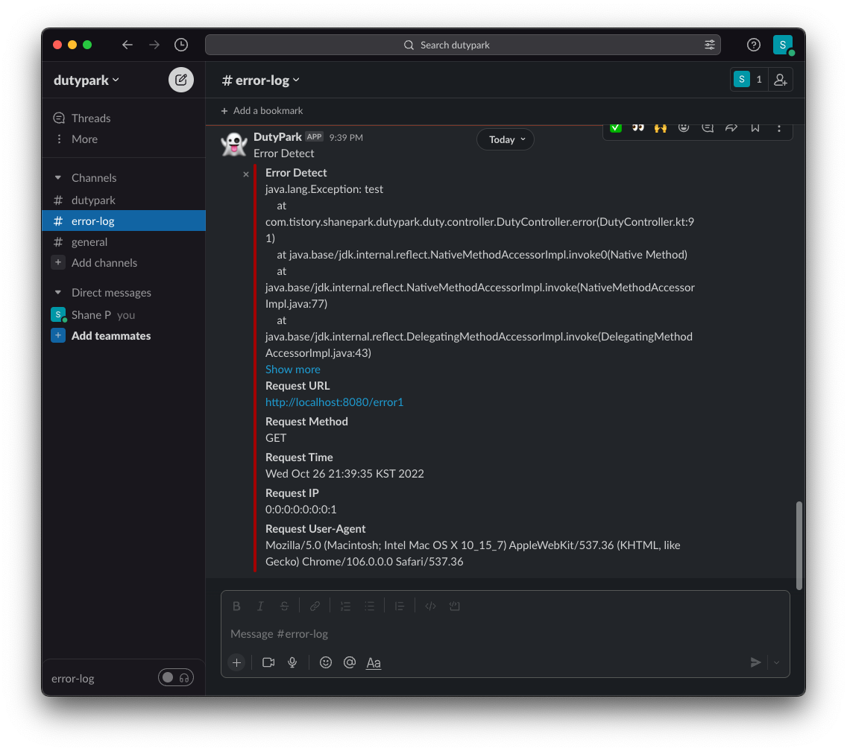Insert ordered list

[x=346, y=606]
